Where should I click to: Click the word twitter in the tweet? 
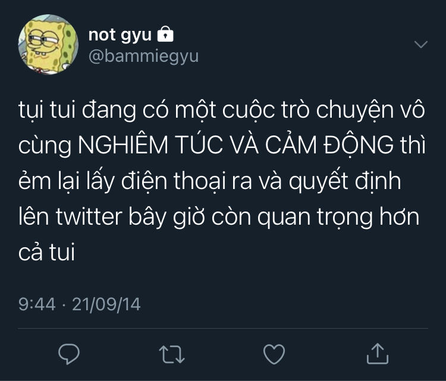coord(89,217)
